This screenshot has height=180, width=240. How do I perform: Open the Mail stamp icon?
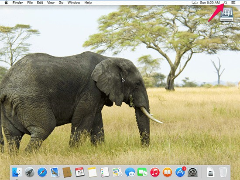(55, 172)
